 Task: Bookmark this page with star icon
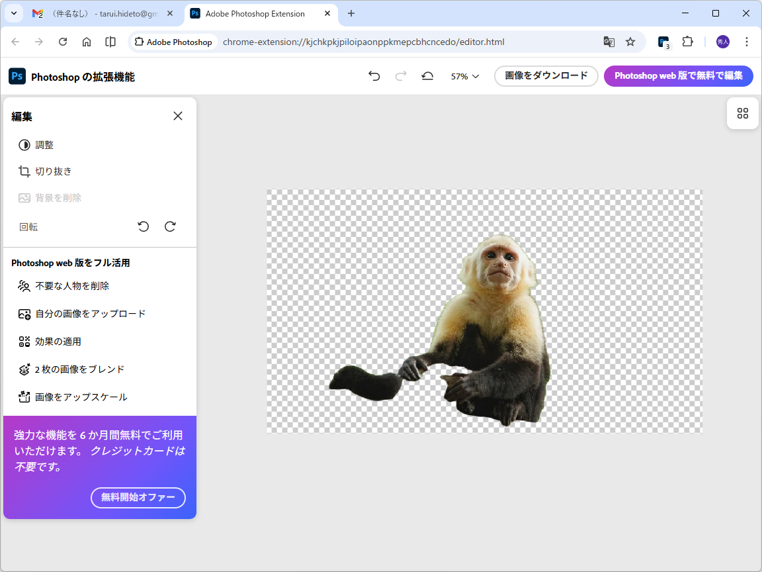630,42
